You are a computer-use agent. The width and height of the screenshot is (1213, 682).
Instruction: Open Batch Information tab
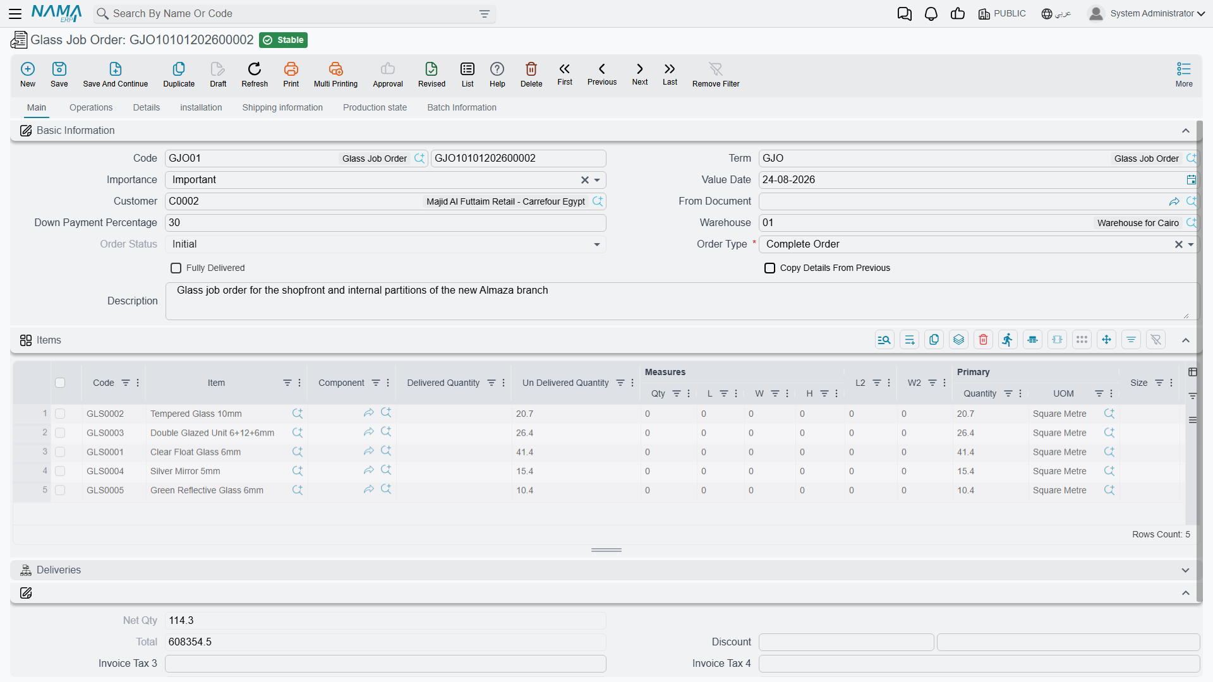pyautogui.click(x=462, y=107)
